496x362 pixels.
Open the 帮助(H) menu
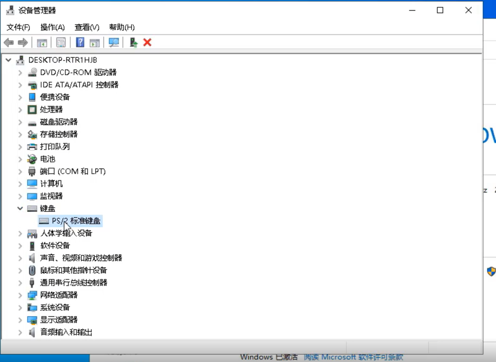[x=122, y=27]
